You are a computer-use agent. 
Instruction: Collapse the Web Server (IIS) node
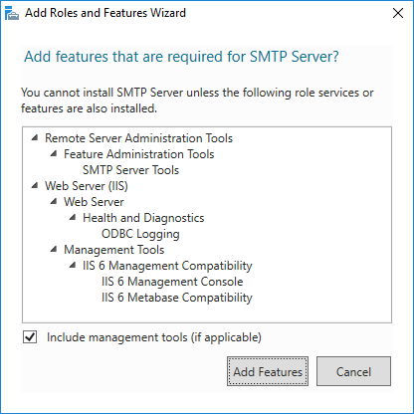click(x=35, y=185)
